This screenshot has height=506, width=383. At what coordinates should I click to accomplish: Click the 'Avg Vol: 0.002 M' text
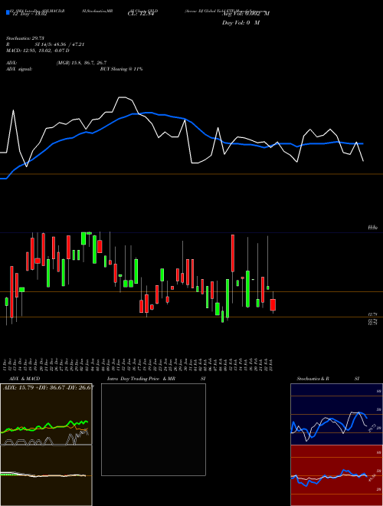point(246,14)
